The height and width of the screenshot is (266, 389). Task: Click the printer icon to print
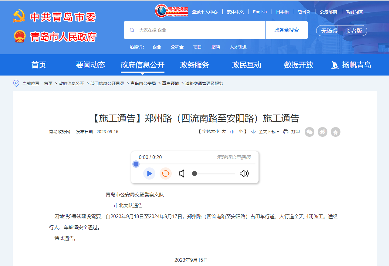pos(286,132)
